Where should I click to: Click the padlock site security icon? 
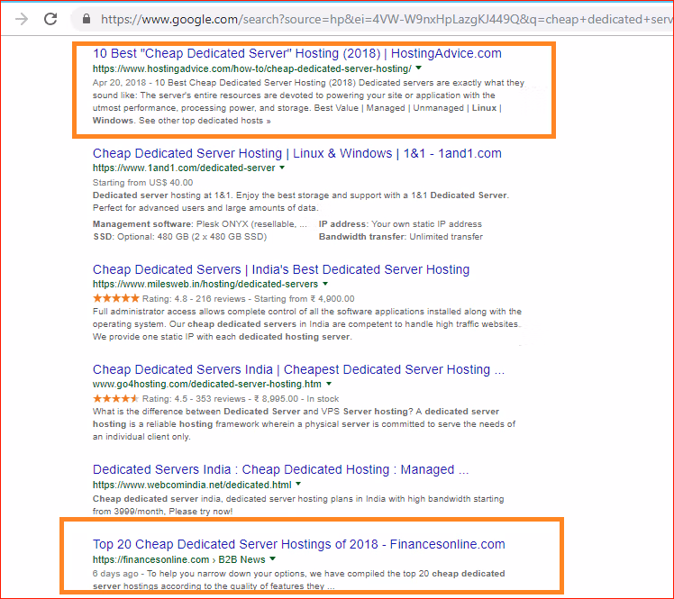86,19
